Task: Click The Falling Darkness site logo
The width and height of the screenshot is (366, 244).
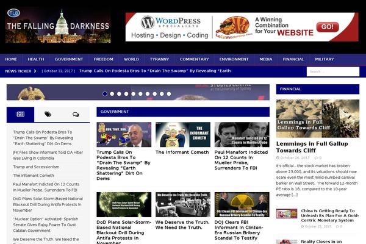Action: click(x=58, y=26)
